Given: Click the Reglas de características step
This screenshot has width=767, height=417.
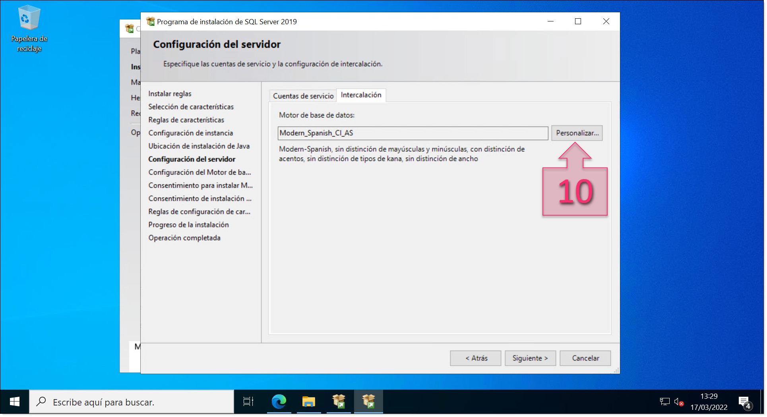Looking at the screenshot, I should pyautogui.click(x=186, y=120).
